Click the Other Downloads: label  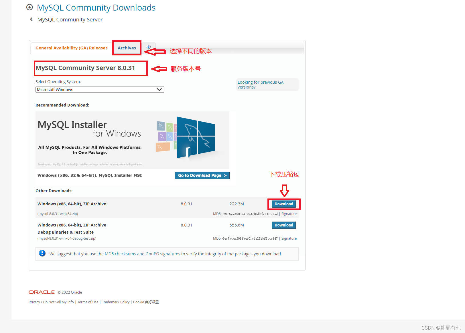(x=54, y=191)
